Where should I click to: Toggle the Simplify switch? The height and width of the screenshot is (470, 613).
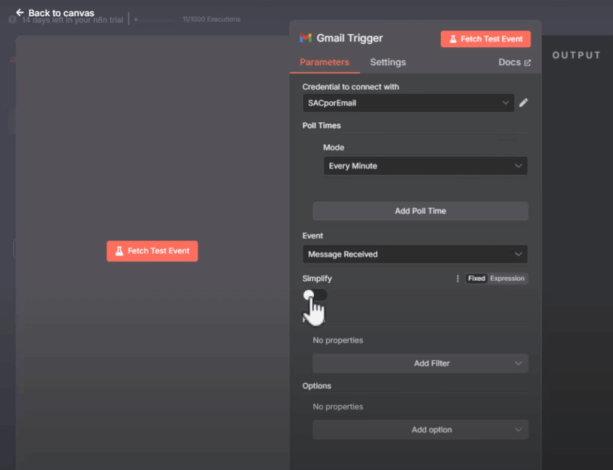(x=315, y=295)
